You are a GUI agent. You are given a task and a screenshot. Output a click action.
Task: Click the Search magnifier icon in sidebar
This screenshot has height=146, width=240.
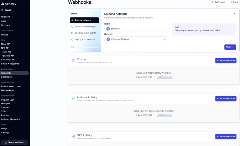pos(2,10)
